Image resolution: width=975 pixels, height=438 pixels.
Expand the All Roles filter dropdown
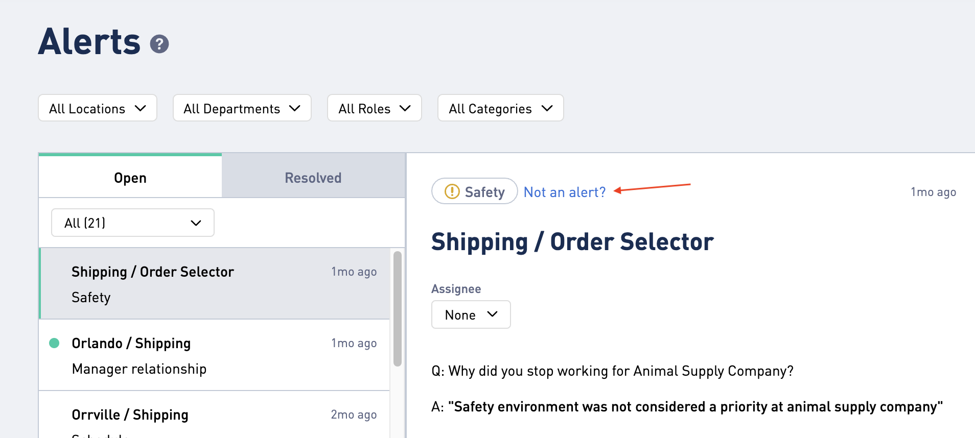[x=375, y=108]
